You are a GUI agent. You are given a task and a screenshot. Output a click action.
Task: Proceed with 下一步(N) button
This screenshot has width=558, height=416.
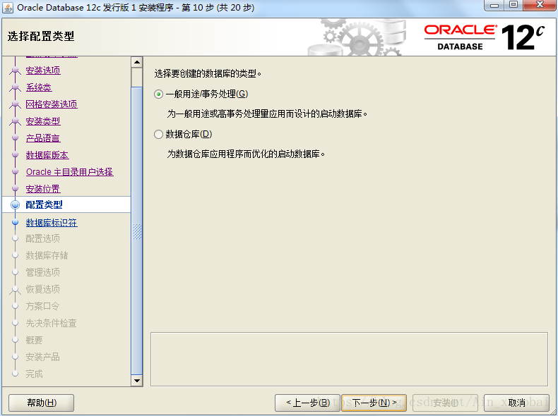(374, 403)
